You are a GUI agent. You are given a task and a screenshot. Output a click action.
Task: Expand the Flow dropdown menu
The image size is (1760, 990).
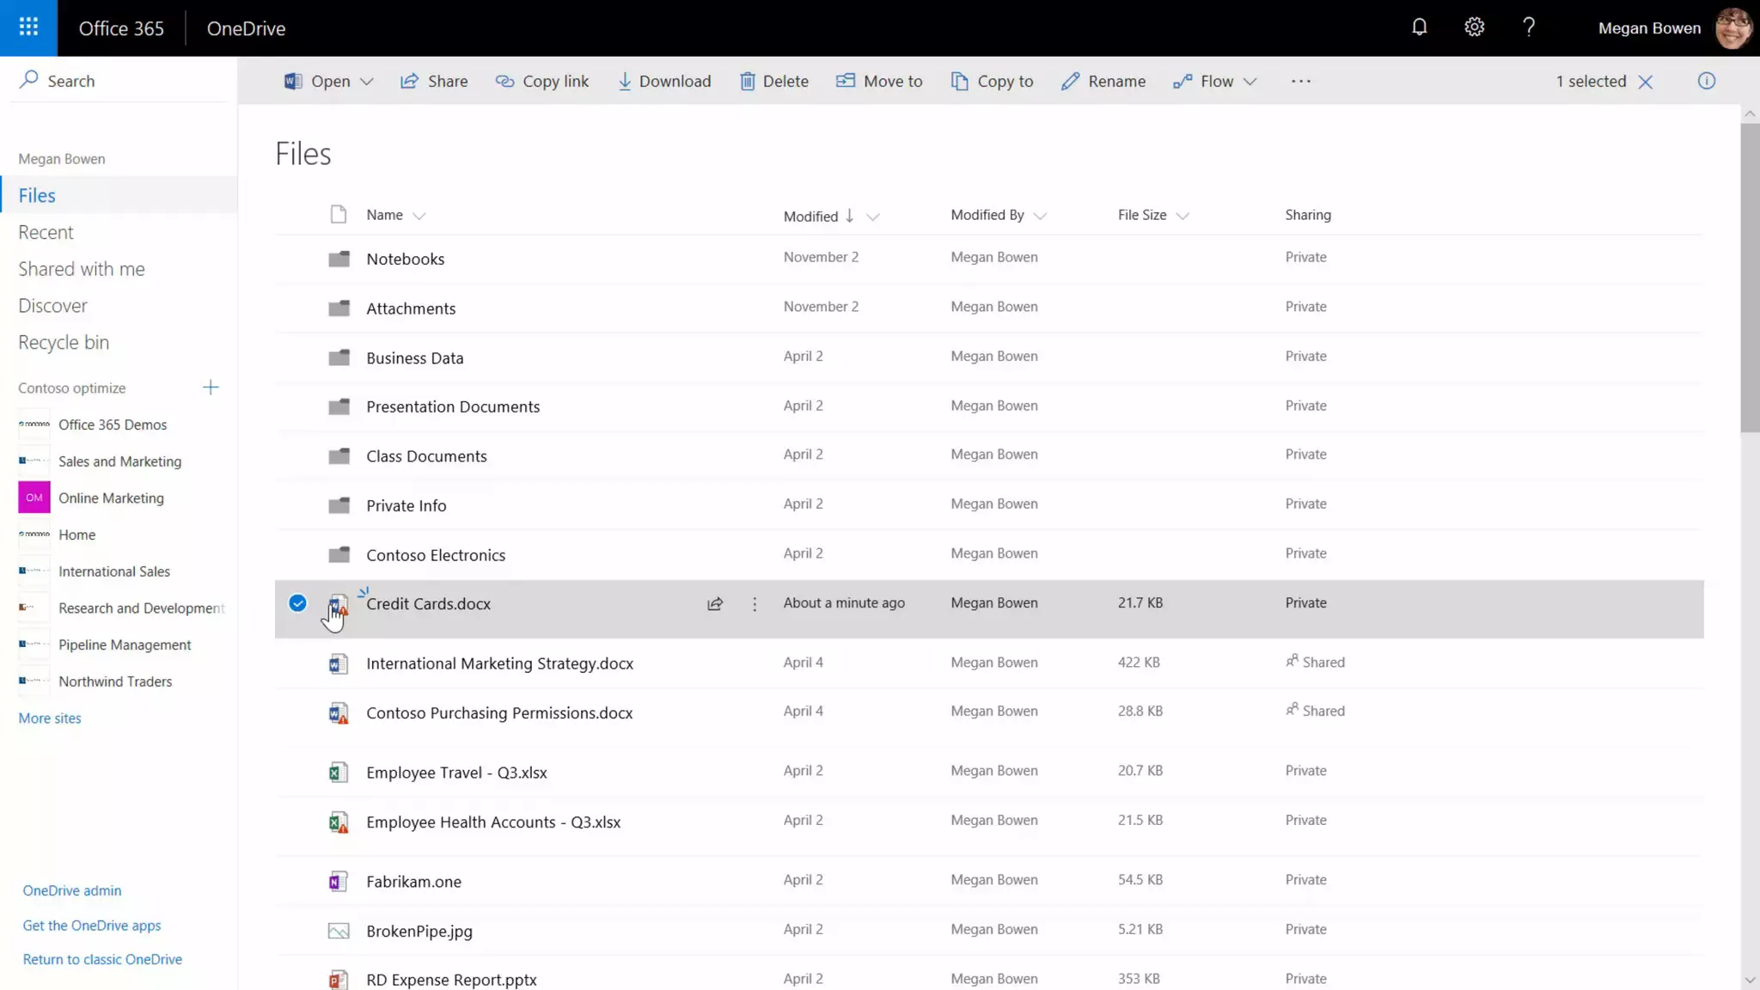tap(1250, 82)
